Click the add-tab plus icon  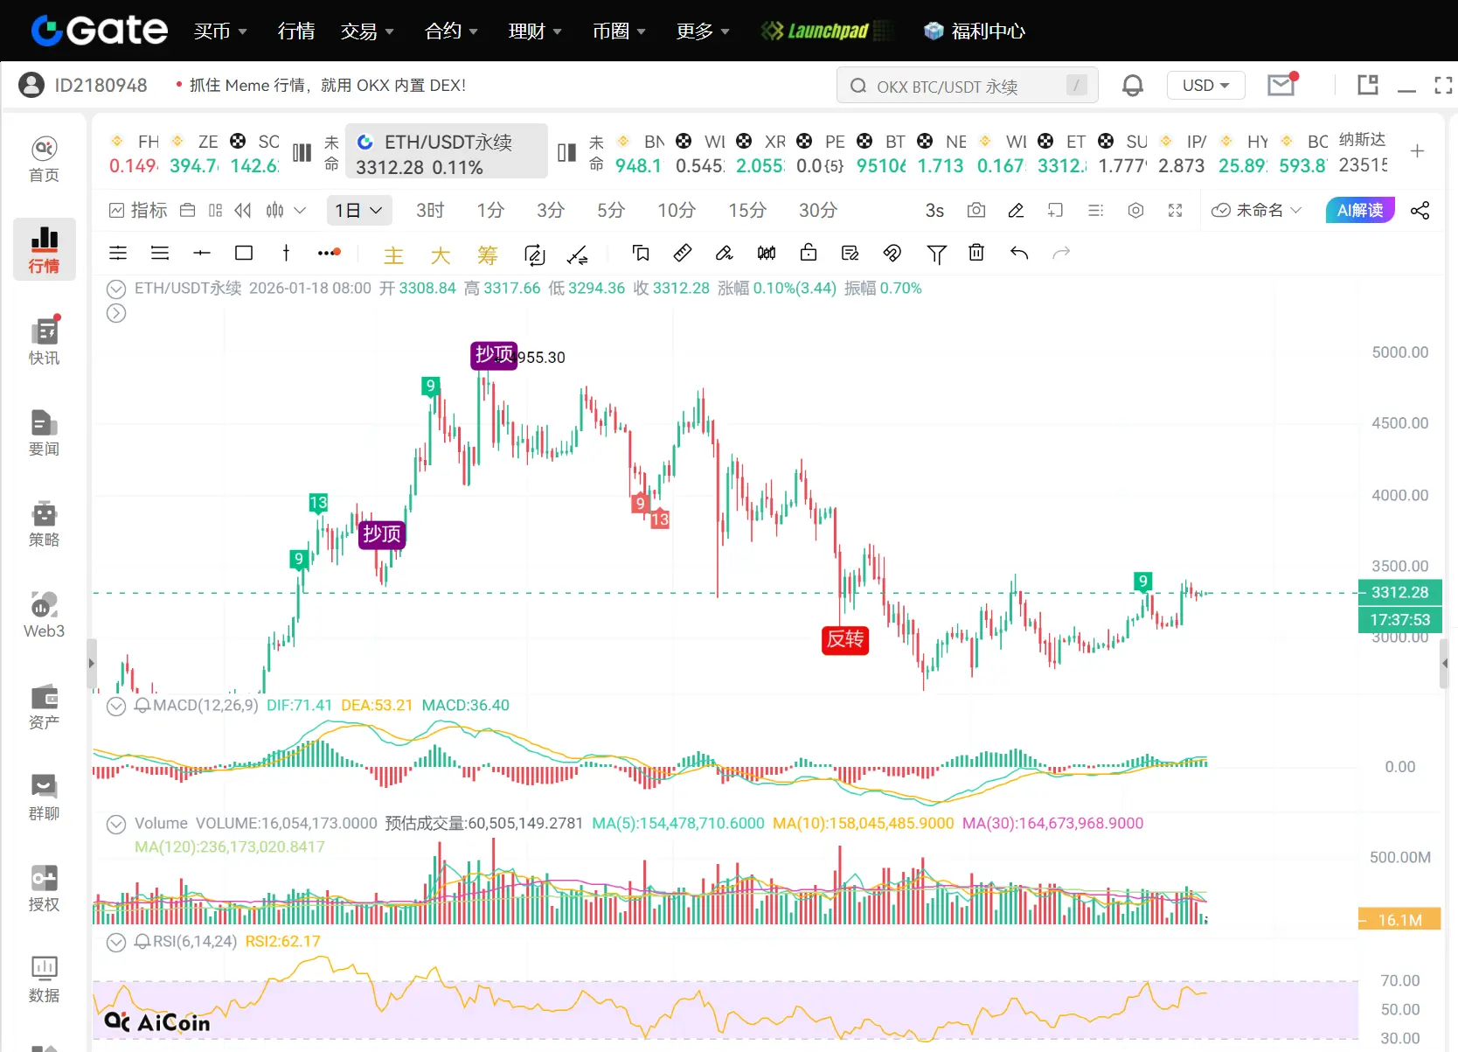(x=1418, y=150)
